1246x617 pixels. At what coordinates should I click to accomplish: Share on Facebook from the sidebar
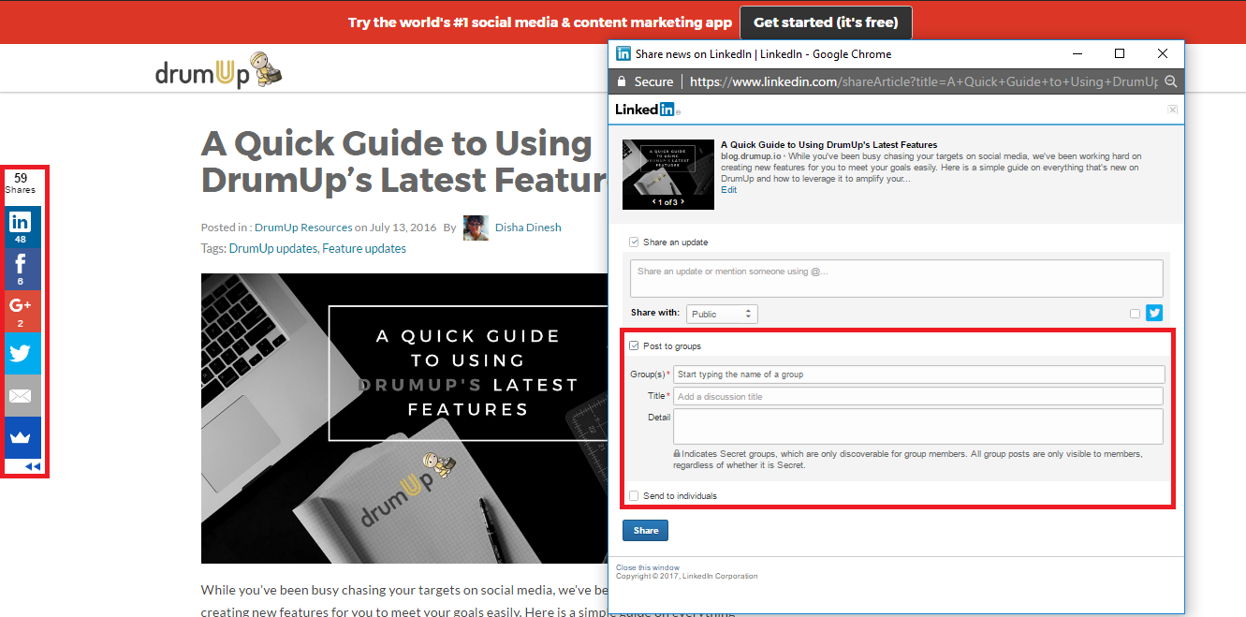point(21,270)
